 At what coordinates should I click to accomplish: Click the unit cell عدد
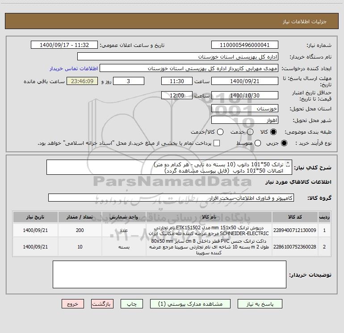point(124,230)
